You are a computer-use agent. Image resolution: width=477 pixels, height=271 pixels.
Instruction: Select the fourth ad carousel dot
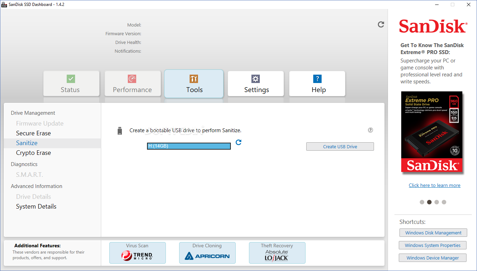pyautogui.click(x=444, y=202)
